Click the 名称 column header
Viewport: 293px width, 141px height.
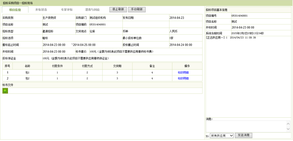point(27,66)
